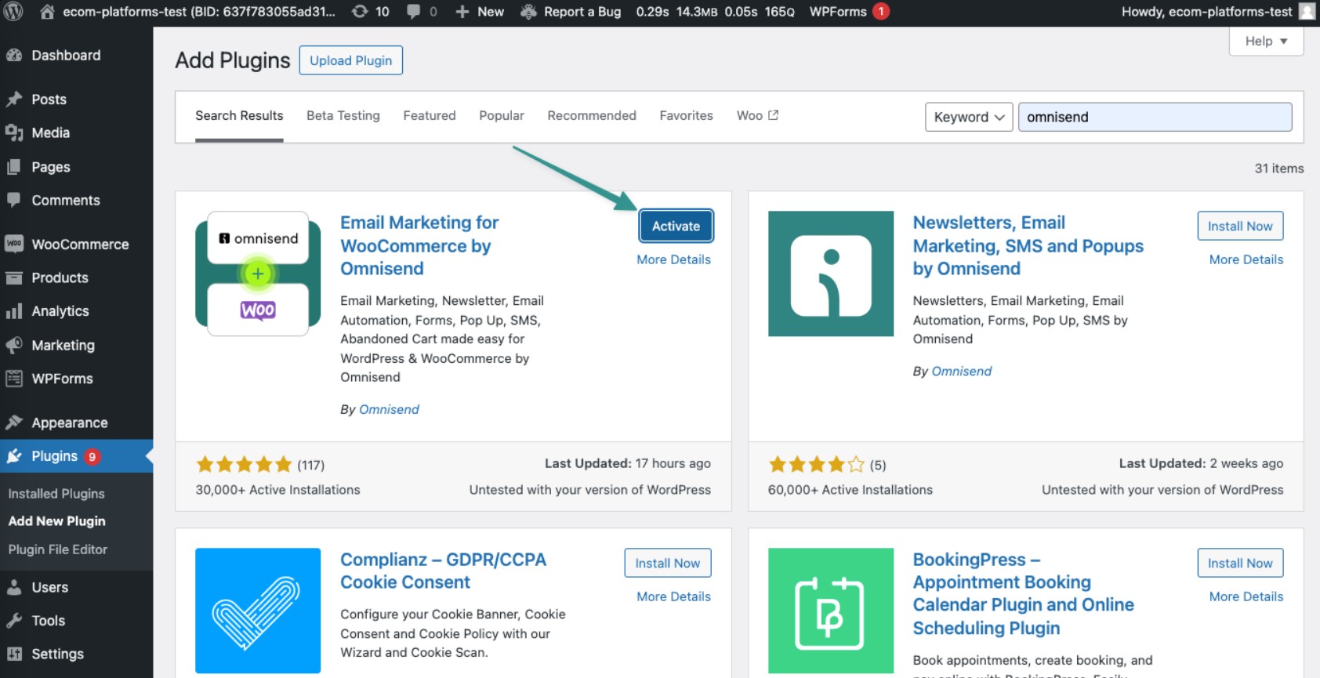Click the plugin search field containing omnisend
This screenshot has height=678, width=1320.
tap(1155, 117)
